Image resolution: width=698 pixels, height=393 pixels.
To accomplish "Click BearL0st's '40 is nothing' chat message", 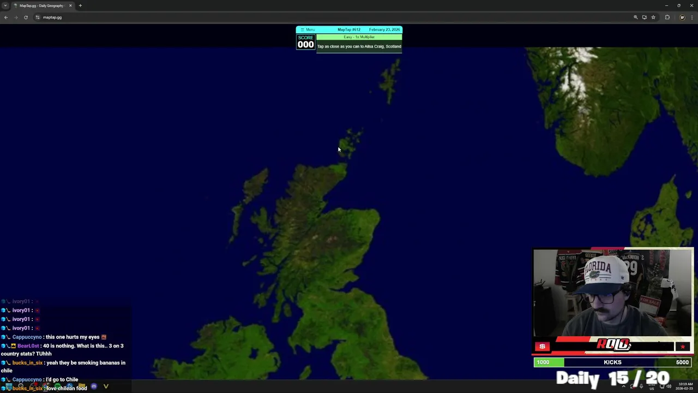I will (x=63, y=350).
